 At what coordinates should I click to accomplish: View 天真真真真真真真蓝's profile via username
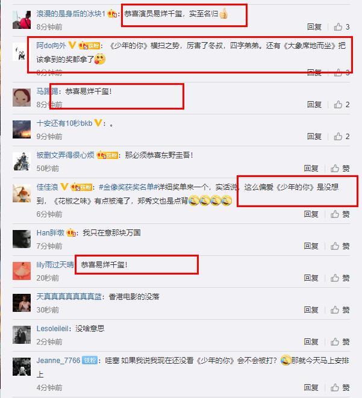point(69,296)
